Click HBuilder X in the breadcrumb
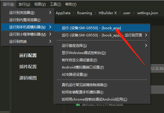Screen dimensions: 164x113 click(x=108, y=13)
